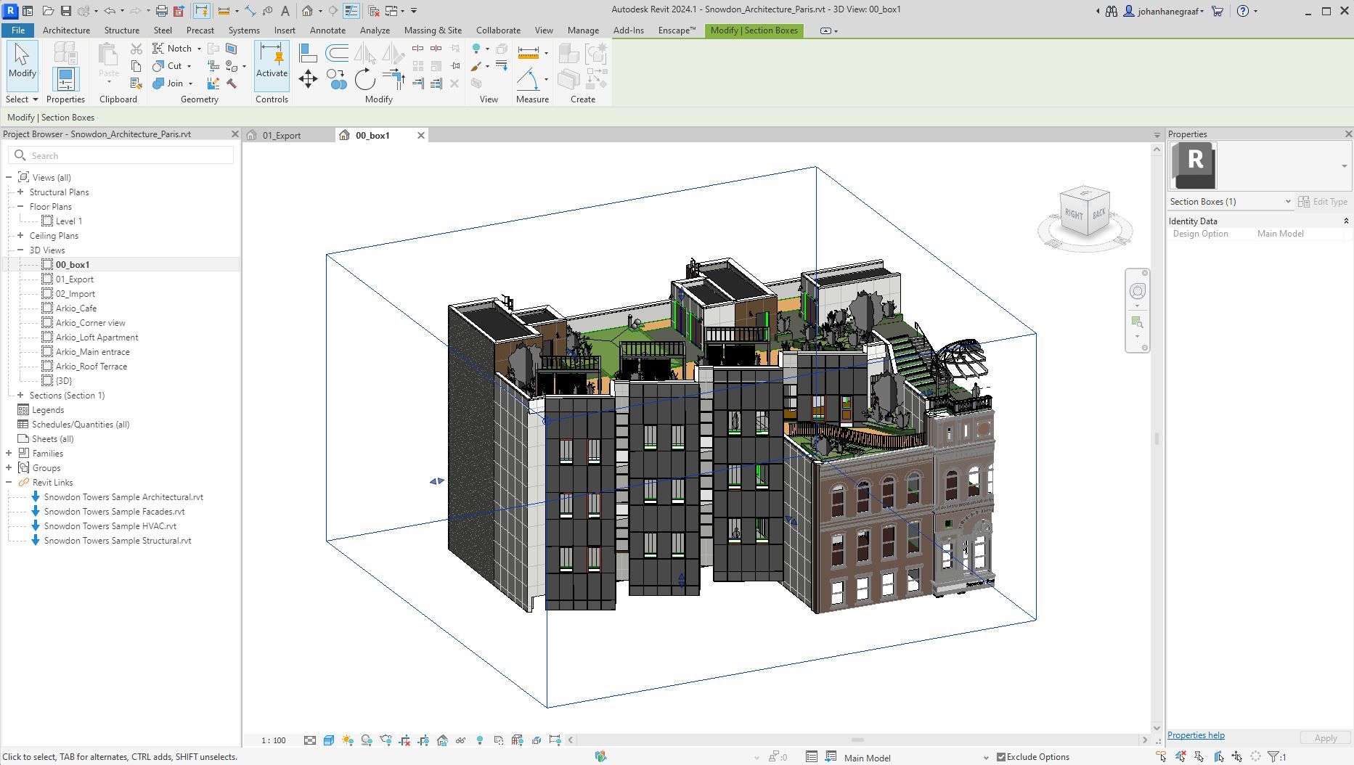Select the Align tool
The height and width of the screenshot is (765, 1354).
click(308, 53)
